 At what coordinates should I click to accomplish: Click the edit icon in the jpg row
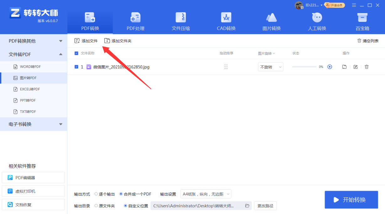coord(356,67)
